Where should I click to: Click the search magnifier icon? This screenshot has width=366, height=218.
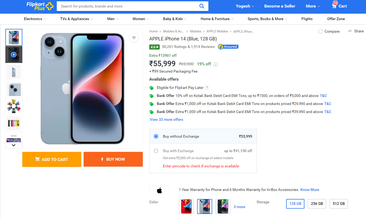tap(202, 6)
